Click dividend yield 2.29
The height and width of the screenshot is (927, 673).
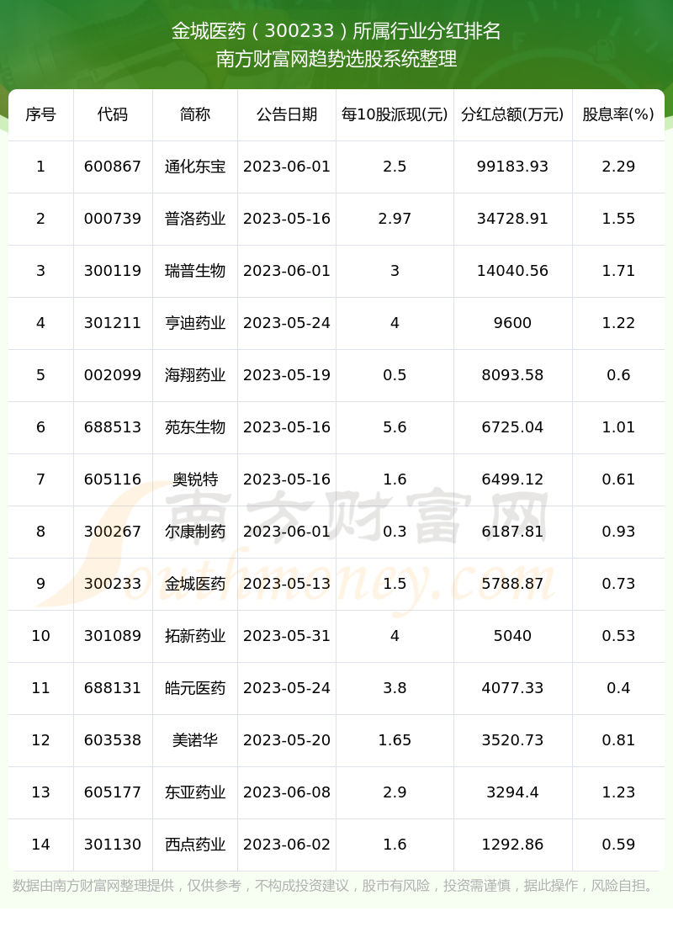(618, 167)
